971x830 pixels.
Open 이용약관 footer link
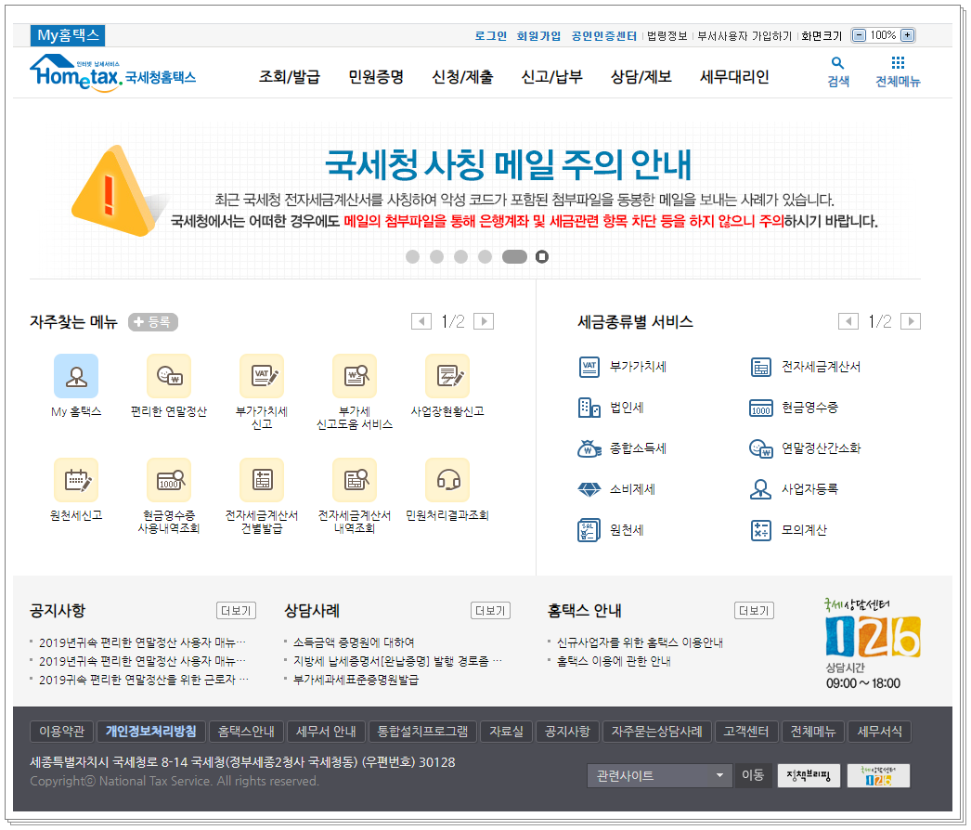tap(61, 732)
